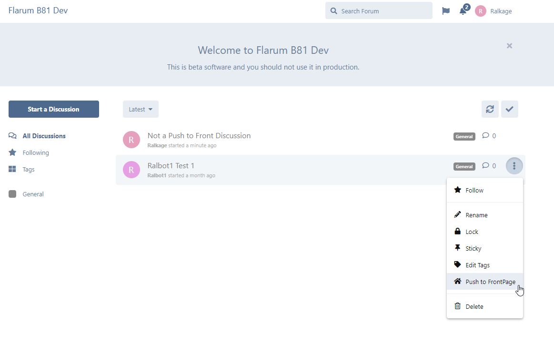The height and width of the screenshot is (355, 554).
Task: Click Ralbot1 Test 1 author avatar
Action: click(x=131, y=170)
